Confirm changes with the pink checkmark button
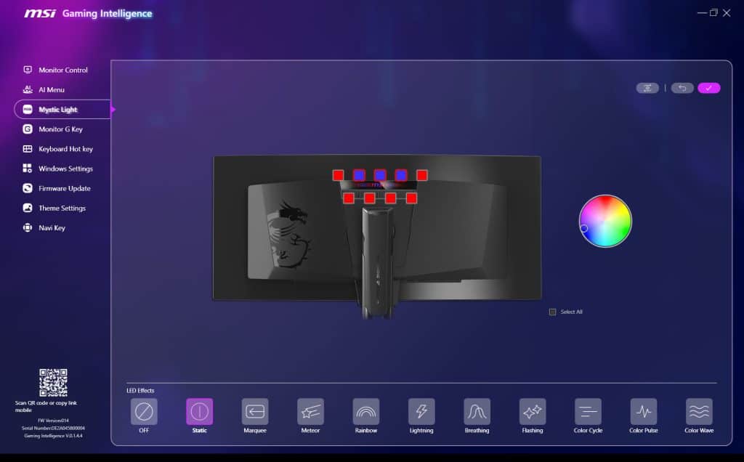 (709, 87)
